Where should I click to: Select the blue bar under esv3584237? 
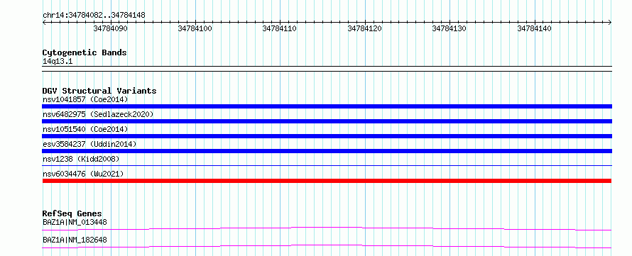327,151
